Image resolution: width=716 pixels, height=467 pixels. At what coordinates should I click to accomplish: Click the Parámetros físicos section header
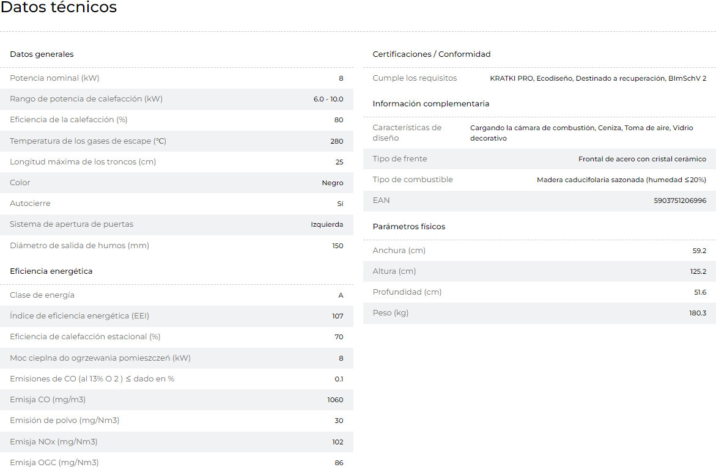pyautogui.click(x=409, y=227)
